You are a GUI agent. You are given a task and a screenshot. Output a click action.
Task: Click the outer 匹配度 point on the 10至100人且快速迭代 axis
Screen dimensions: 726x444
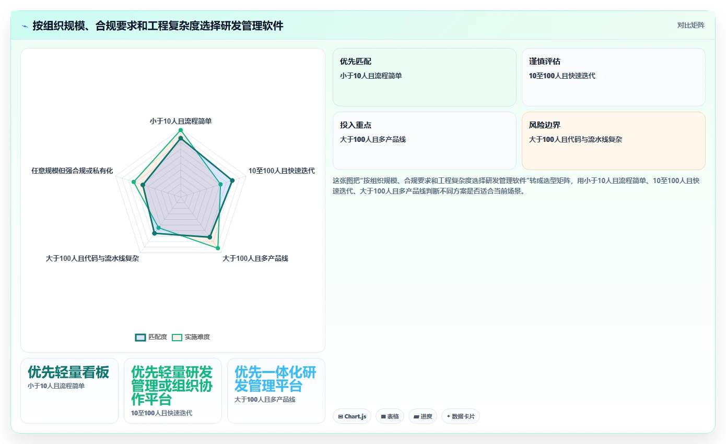pyautogui.click(x=231, y=179)
